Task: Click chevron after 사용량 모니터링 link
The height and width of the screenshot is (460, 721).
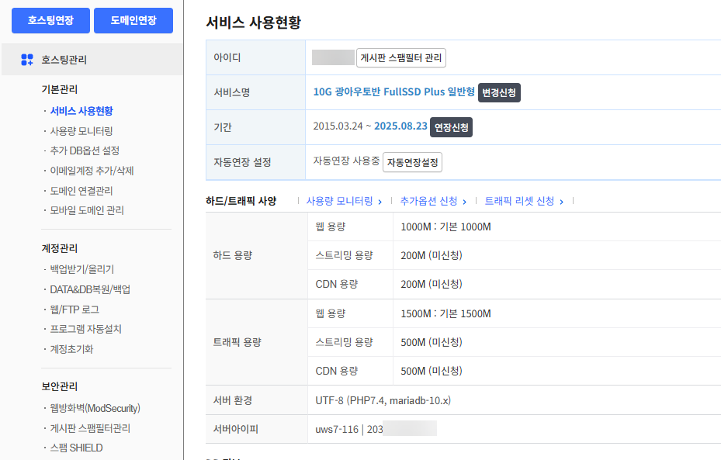Action: tap(380, 202)
